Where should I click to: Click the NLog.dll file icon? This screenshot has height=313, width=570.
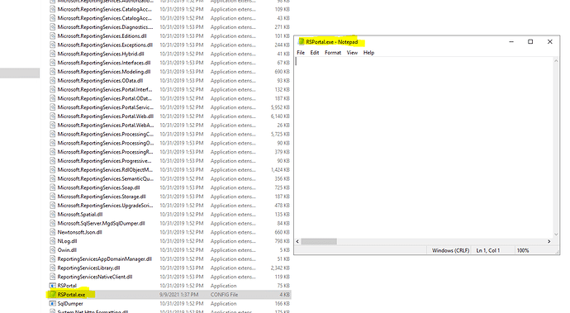click(x=53, y=241)
